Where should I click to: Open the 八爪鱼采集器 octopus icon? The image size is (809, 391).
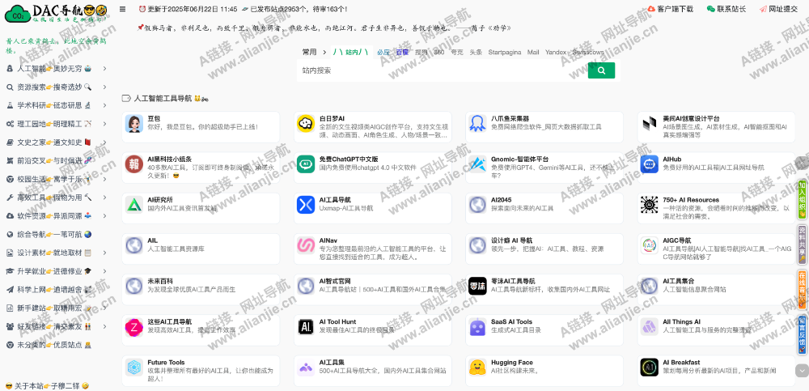tap(477, 123)
